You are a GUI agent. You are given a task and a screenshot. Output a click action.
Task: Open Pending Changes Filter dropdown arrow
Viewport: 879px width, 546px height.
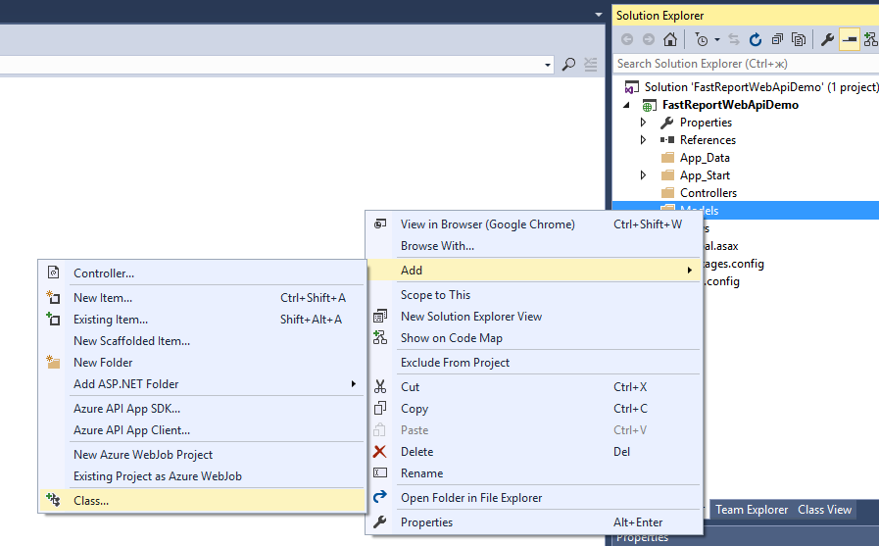pyautogui.click(x=717, y=40)
